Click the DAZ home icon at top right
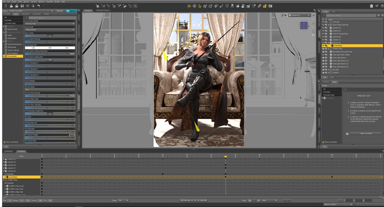384x207 pixels. pos(371,6)
